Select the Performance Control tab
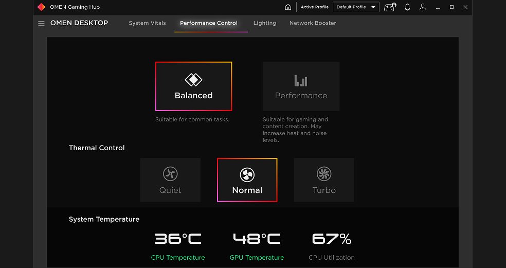 pos(209,23)
